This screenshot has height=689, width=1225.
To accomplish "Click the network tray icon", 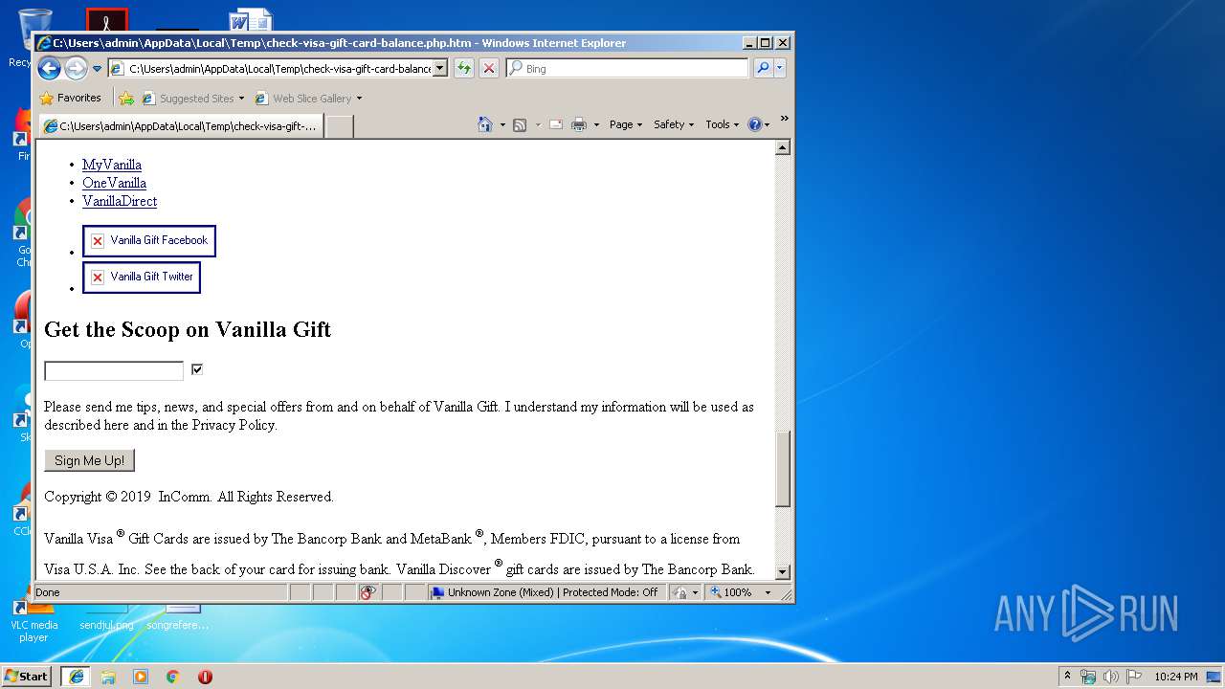I will (1088, 677).
